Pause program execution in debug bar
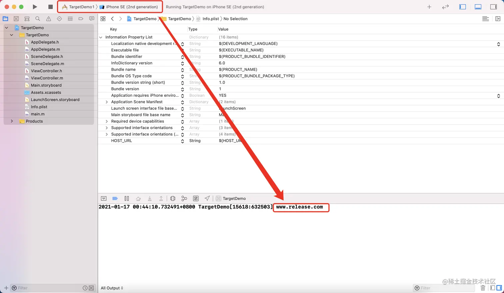Image resolution: width=504 pixels, height=293 pixels. point(127,198)
